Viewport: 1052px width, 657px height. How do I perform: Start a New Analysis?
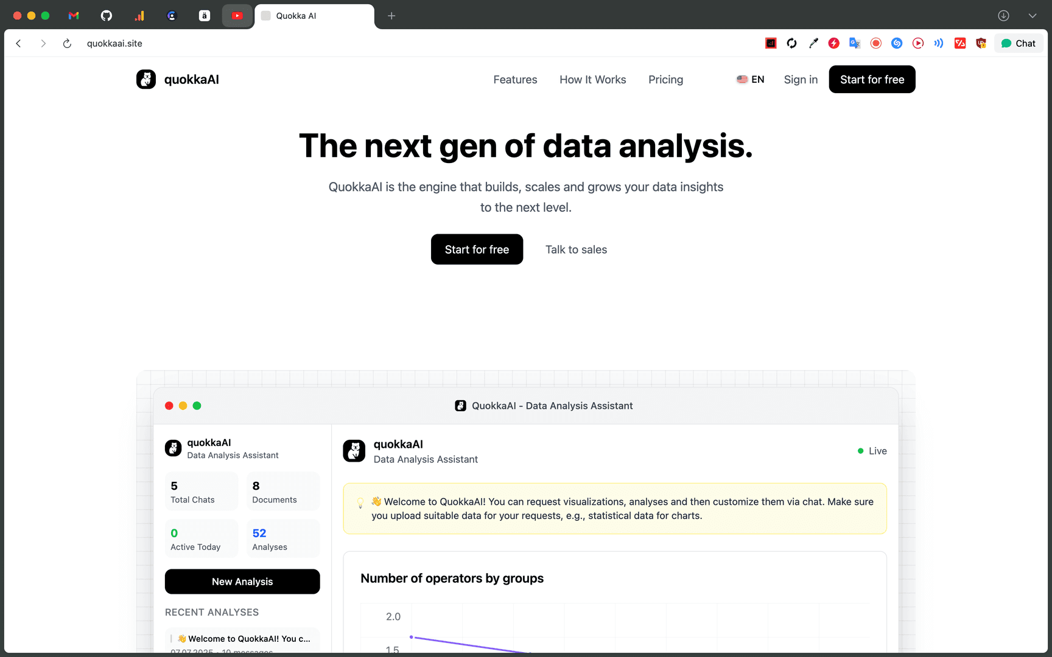point(242,582)
